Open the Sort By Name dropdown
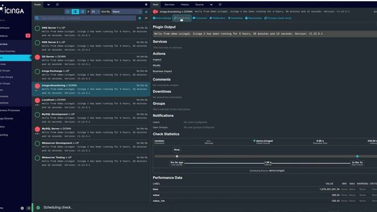Image resolution: width=377 pixels, height=212 pixels. 127,12
